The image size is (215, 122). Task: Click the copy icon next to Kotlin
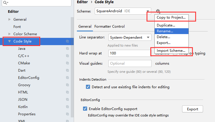(x=67, y=107)
